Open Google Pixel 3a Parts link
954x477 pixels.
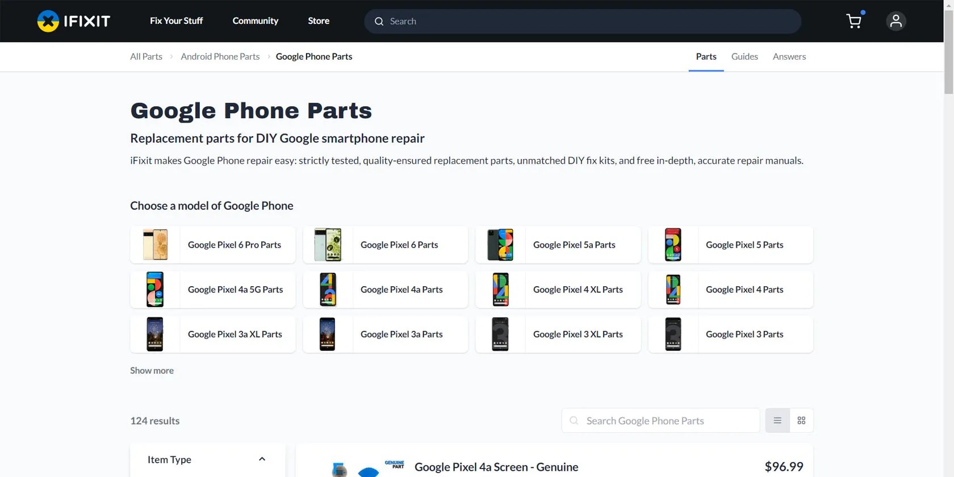pos(401,334)
